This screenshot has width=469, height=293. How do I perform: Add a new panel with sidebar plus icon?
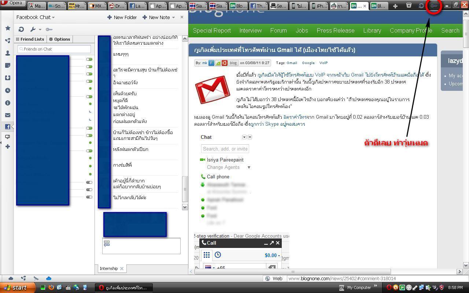[x=8, y=146]
